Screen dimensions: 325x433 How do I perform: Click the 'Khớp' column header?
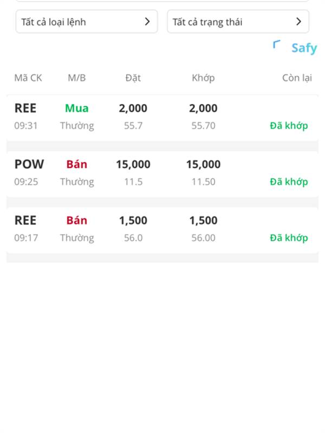203,78
